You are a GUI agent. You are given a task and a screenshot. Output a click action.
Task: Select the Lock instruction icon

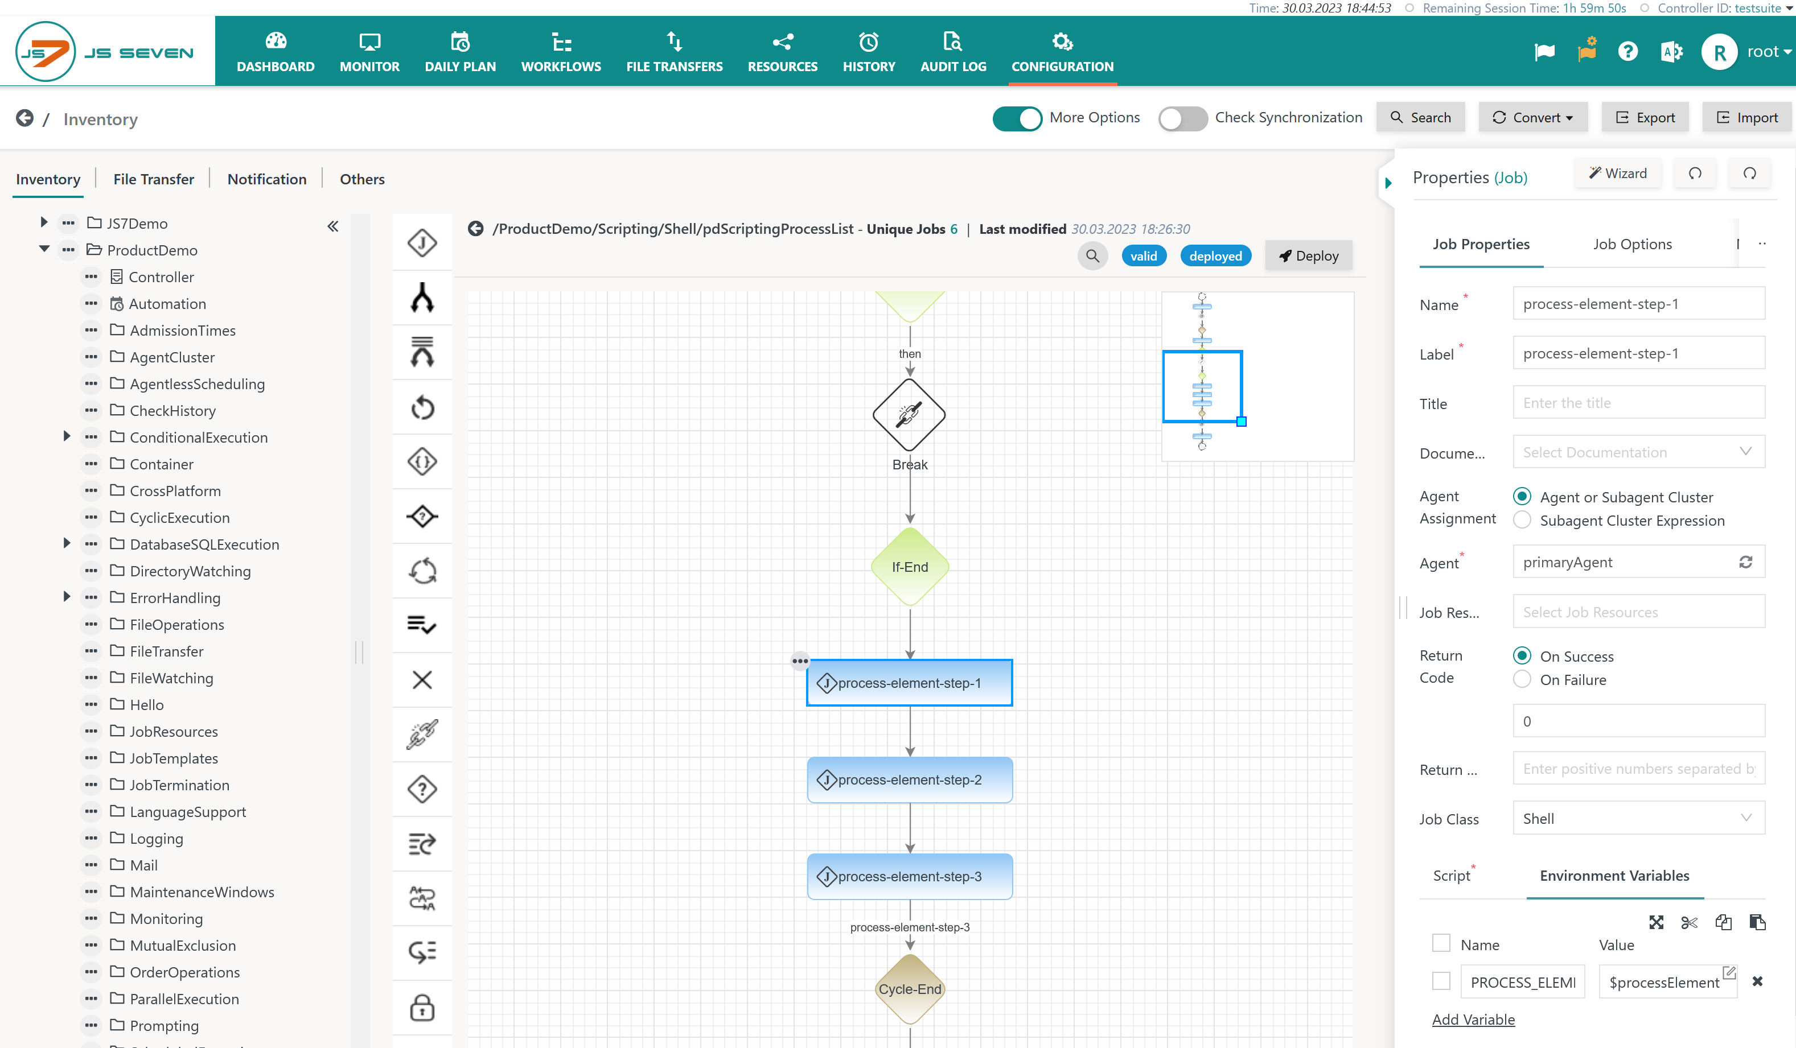(422, 1008)
